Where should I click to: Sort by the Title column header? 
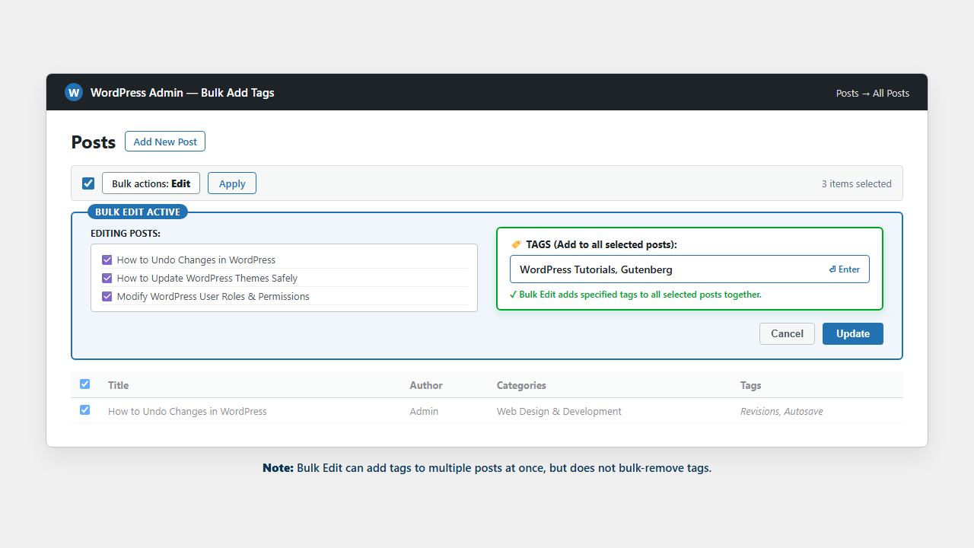(x=118, y=385)
